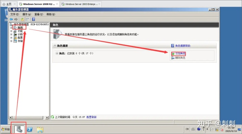The image size is (242, 134).
Task: Click the 添加角色 link
Action: pos(180,54)
